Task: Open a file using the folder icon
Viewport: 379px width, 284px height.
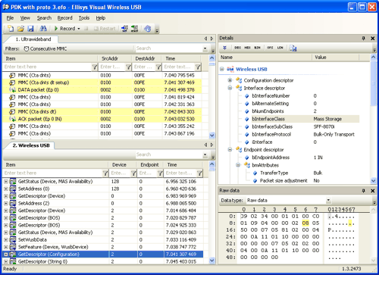Action: [20, 29]
